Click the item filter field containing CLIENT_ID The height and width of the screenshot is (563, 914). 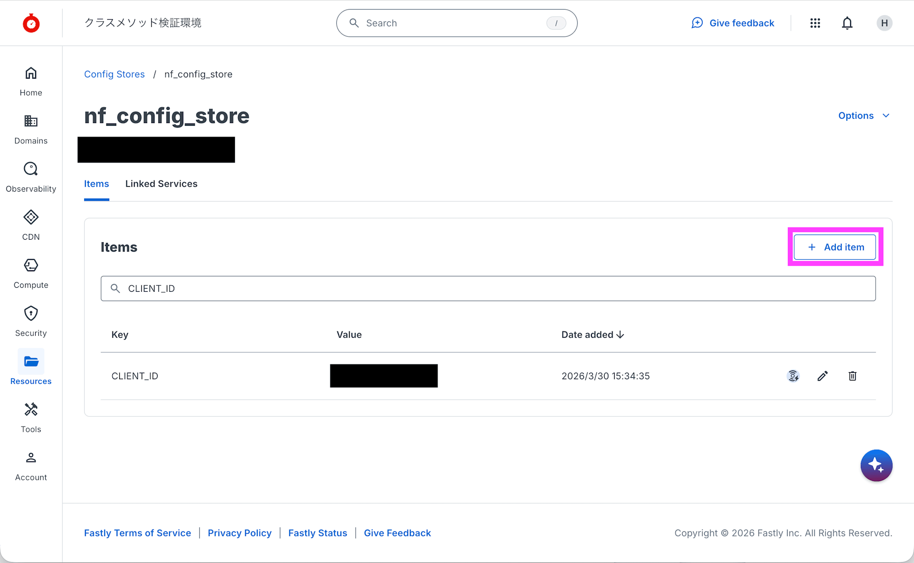coord(488,289)
